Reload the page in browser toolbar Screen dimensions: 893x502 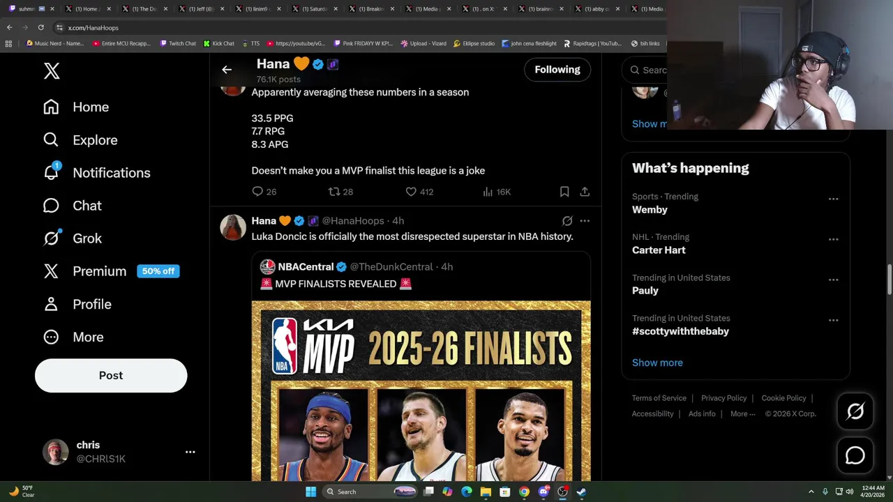(x=40, y=27)
